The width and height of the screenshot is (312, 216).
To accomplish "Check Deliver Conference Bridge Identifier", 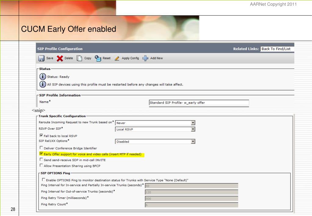I will pyautogui.click(x=41, y=148).
